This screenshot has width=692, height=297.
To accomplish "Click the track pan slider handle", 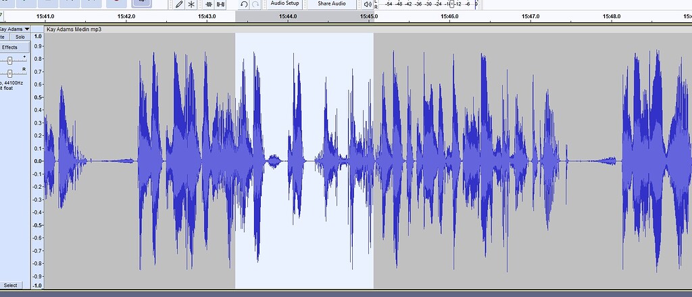I will [x=9, y=73].
